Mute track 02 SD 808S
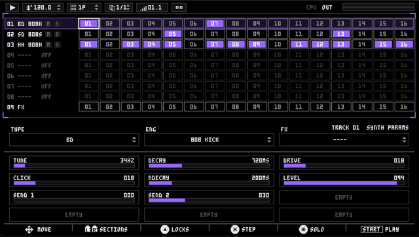This screenshot has width=419, height=237. pyautogui.click(x=48, y=34)
